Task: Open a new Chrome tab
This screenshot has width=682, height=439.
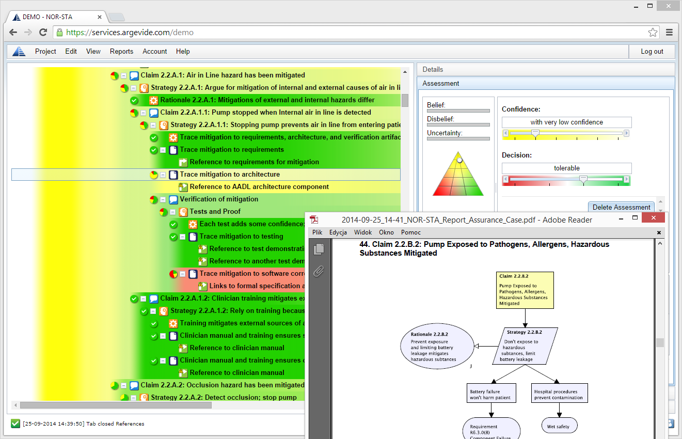Action: [x=117, y=17]
